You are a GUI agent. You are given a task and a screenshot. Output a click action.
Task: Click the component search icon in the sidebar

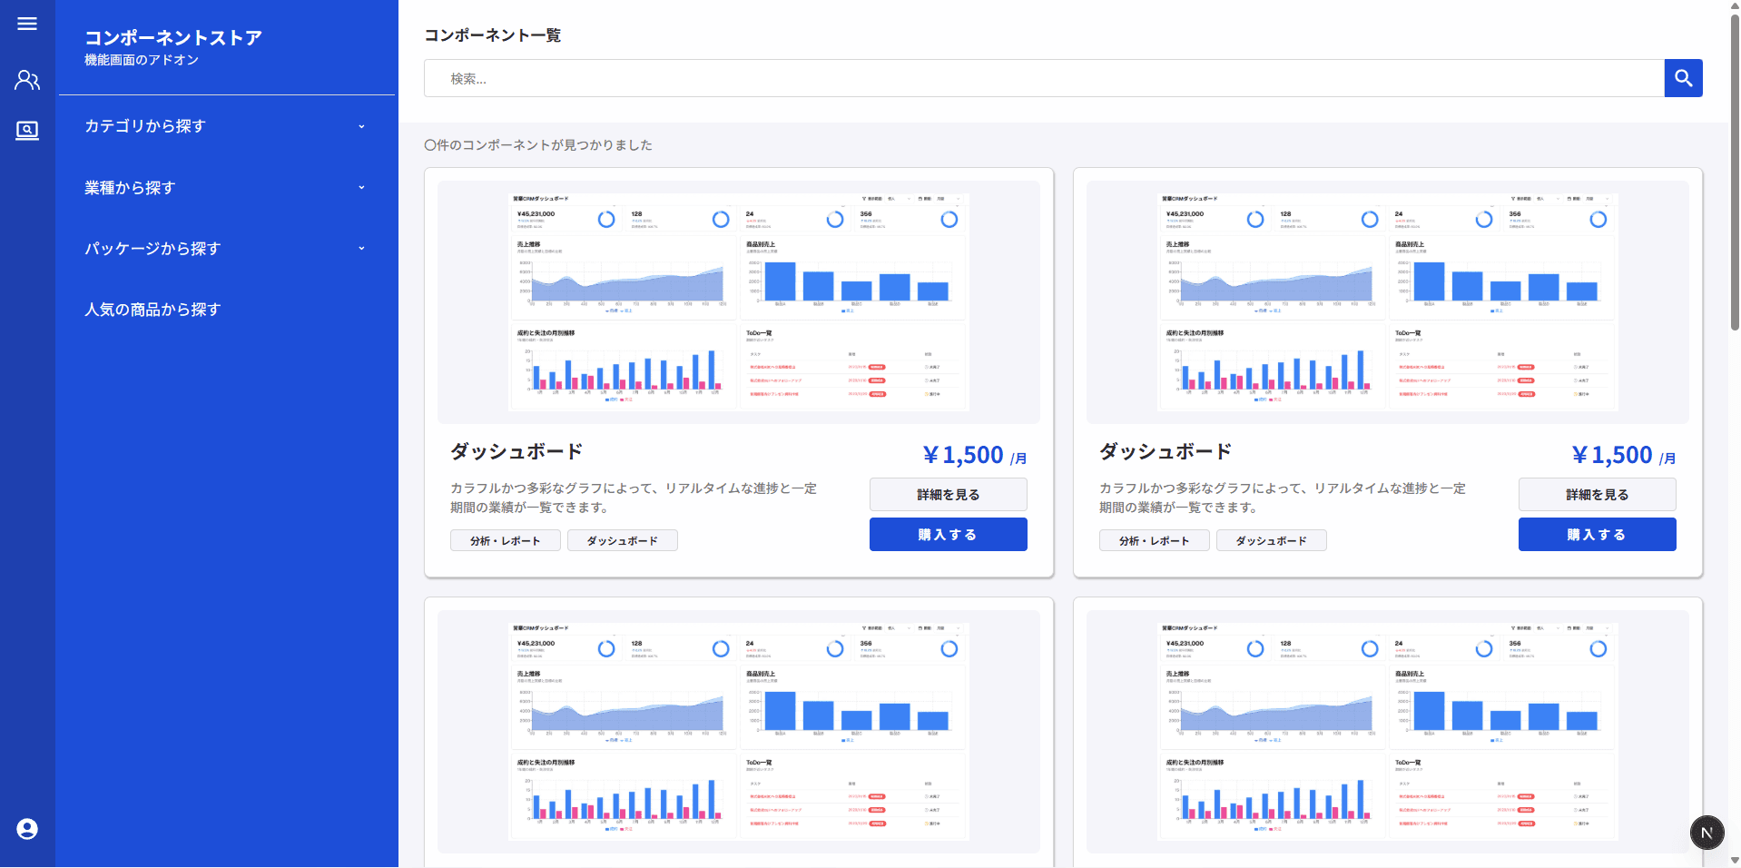click(x=26, y=130)
